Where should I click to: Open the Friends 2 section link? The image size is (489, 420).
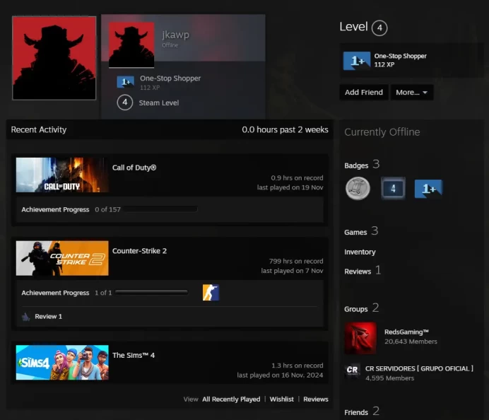click(362, 412)
